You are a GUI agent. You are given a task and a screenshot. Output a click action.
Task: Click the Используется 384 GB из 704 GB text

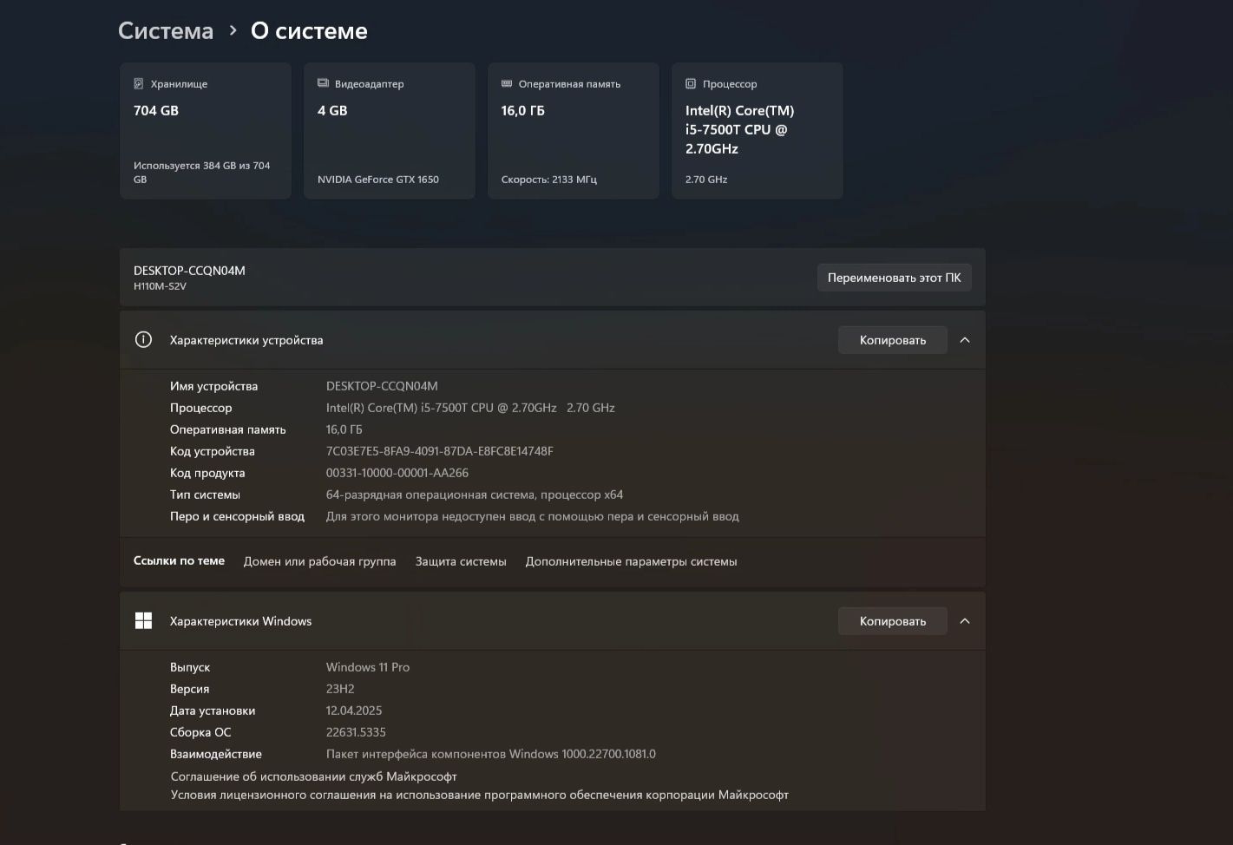click(x=202, y=173)
